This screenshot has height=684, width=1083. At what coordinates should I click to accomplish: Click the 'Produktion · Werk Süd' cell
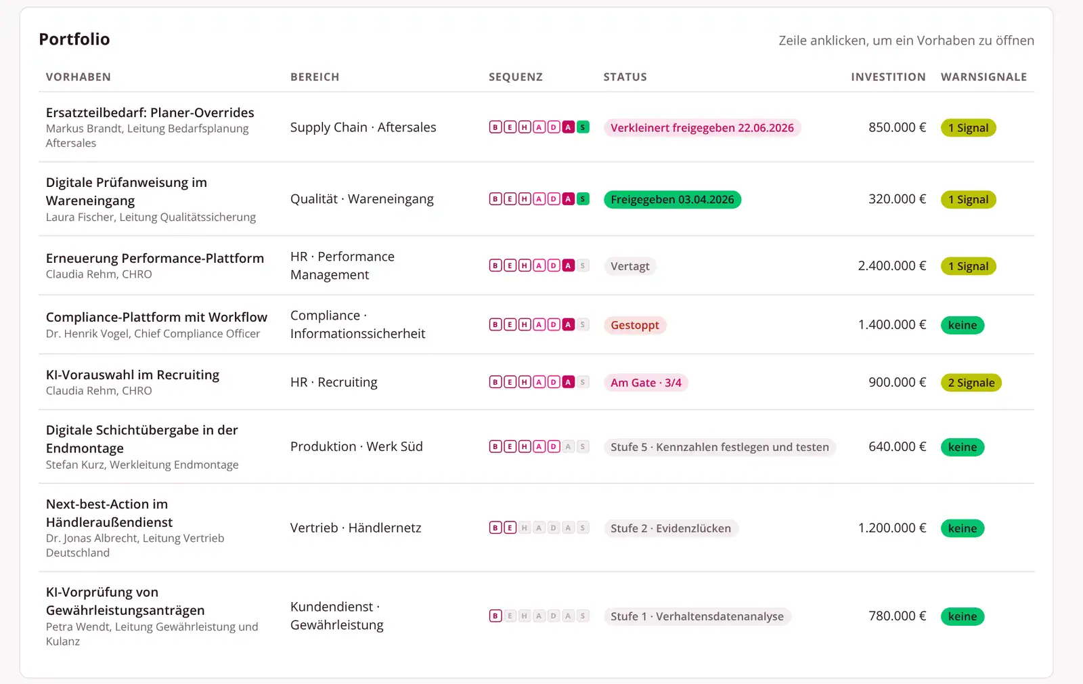(x=357, y=446)
